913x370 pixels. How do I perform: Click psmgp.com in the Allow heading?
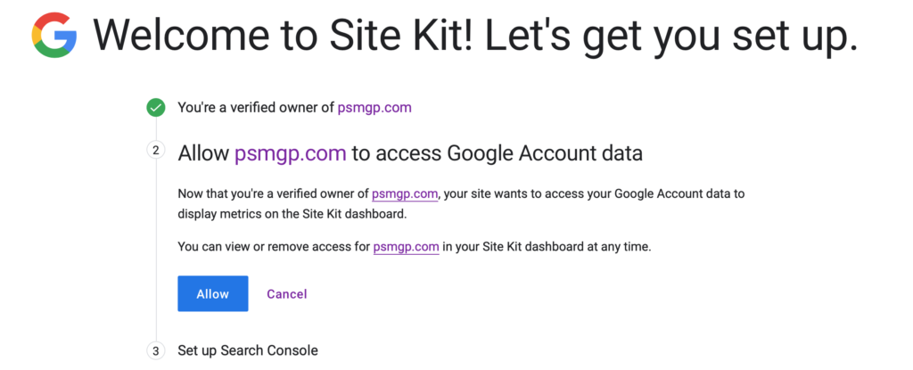291,153
